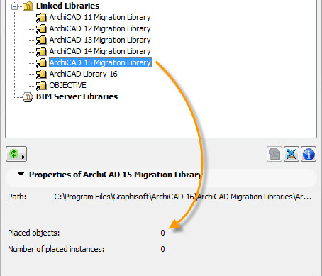322x276 pixels.
Task: Click the Placed objects value 0
Action: tap(162, 233)
